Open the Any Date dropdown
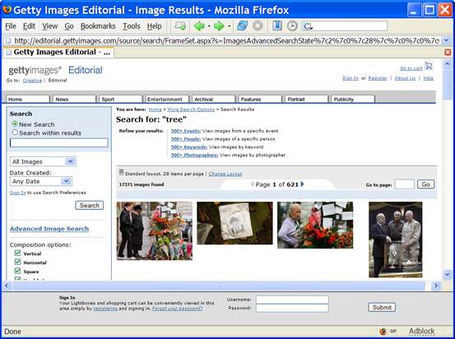 click(x=41, y=181)
